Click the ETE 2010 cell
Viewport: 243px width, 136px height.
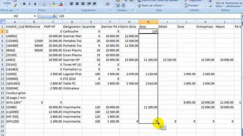pyautogui.click(x=72, y=79)
